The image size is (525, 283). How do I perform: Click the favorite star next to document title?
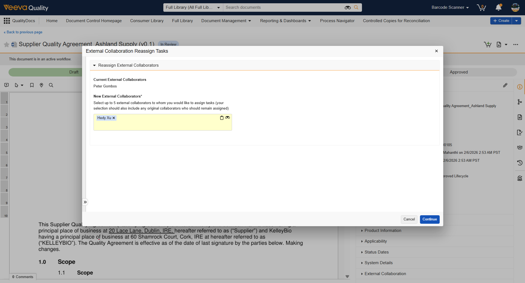[7, 44]
